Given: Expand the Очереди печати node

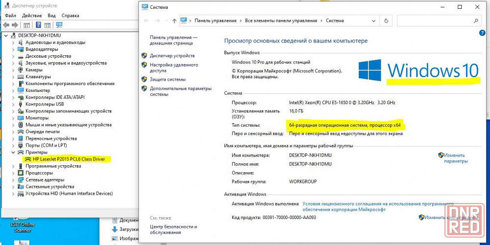Looking at the screenshot, I should [13, 132].
